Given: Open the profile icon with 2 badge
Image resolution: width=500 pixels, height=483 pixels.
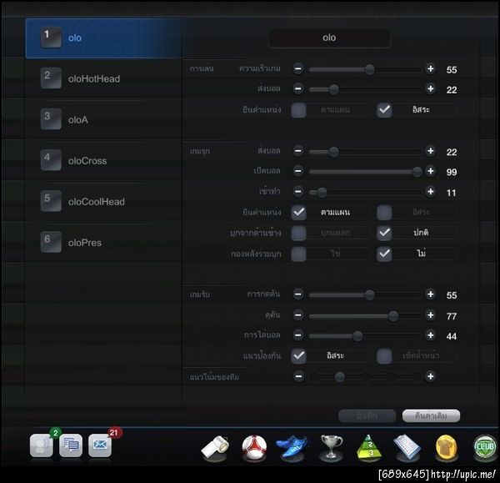Looking at the screenshot, I should [42, 445].
